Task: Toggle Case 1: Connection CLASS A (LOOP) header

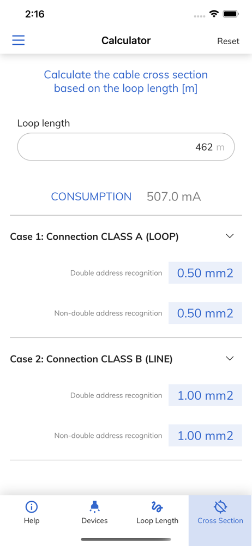Action: tap(126, 236)
